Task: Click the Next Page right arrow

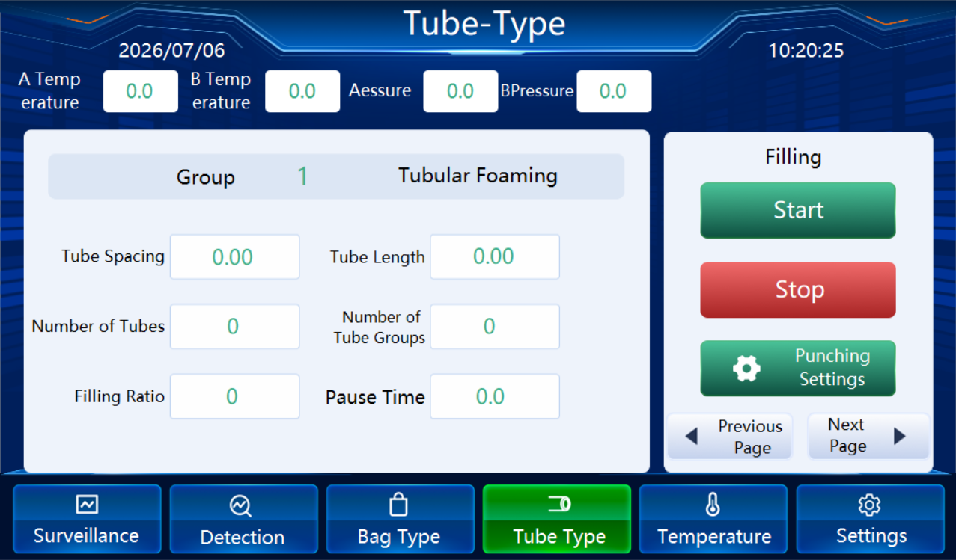Action: (900, 436)
